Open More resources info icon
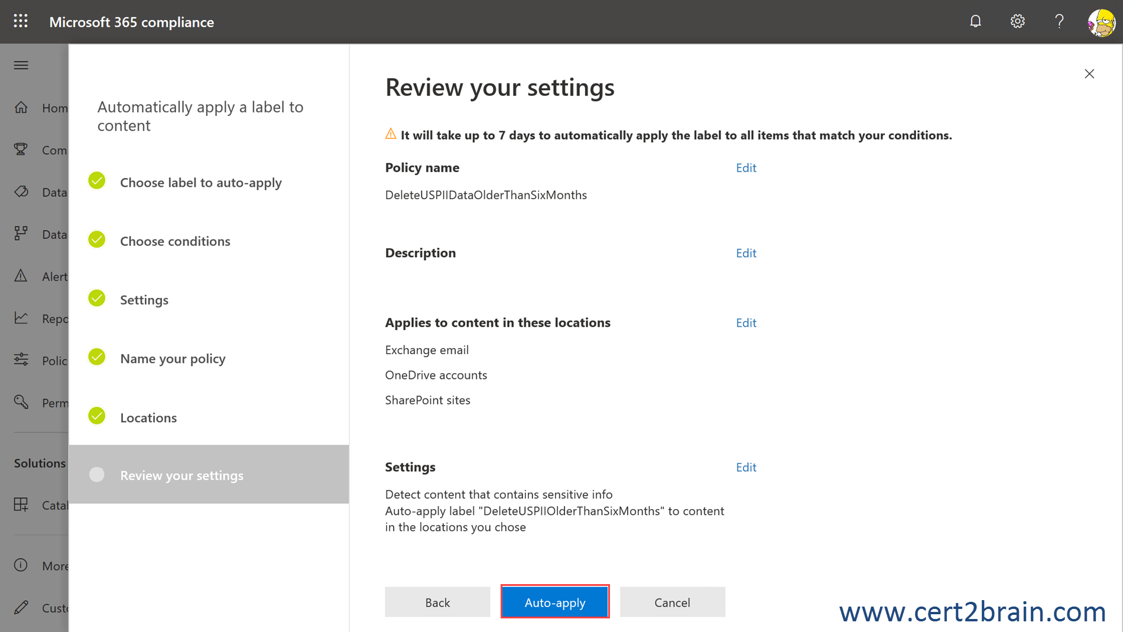Viewport: 1123px width, 632px height. 21,565
